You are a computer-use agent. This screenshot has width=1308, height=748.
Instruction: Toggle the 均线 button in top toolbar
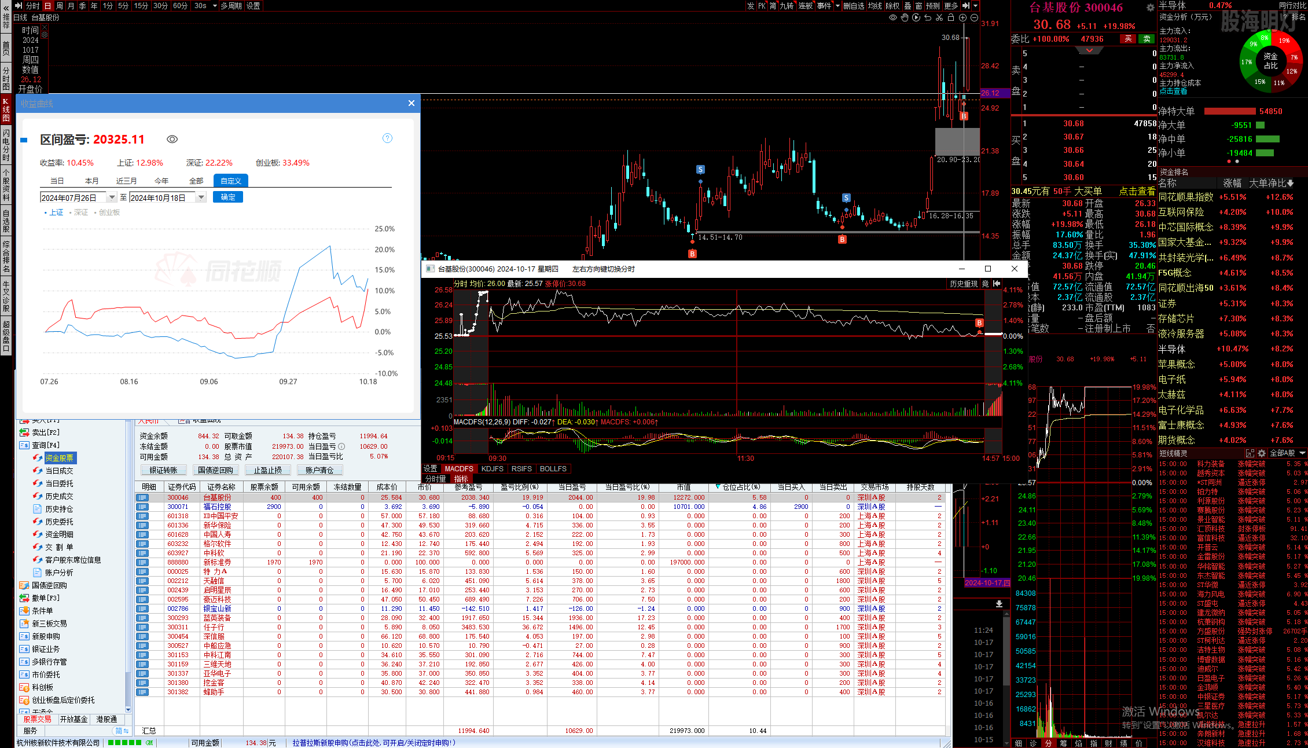tap(875, 6)
